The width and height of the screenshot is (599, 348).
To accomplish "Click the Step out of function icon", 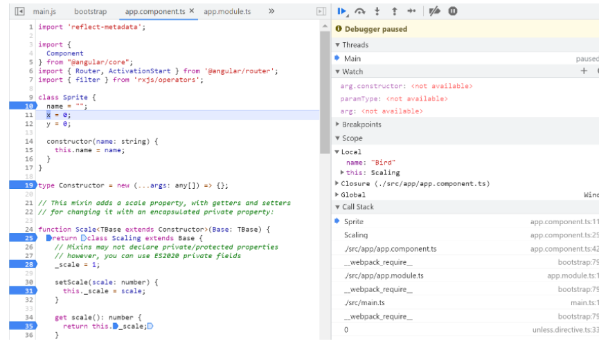I will (394, 11).
